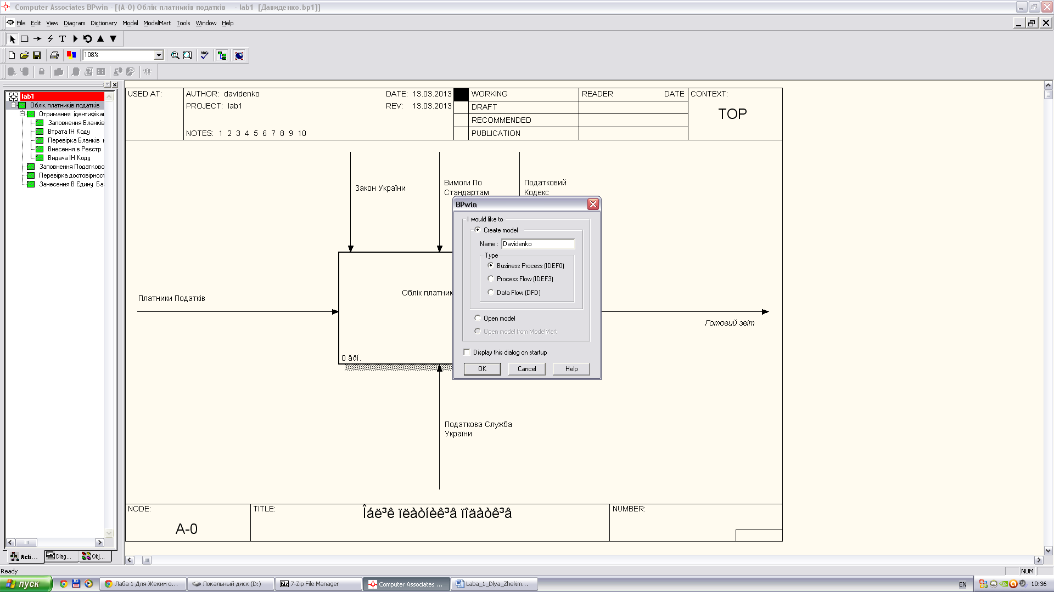
Task: Select the Arrow drawing tool
Action: click(37, 39)
